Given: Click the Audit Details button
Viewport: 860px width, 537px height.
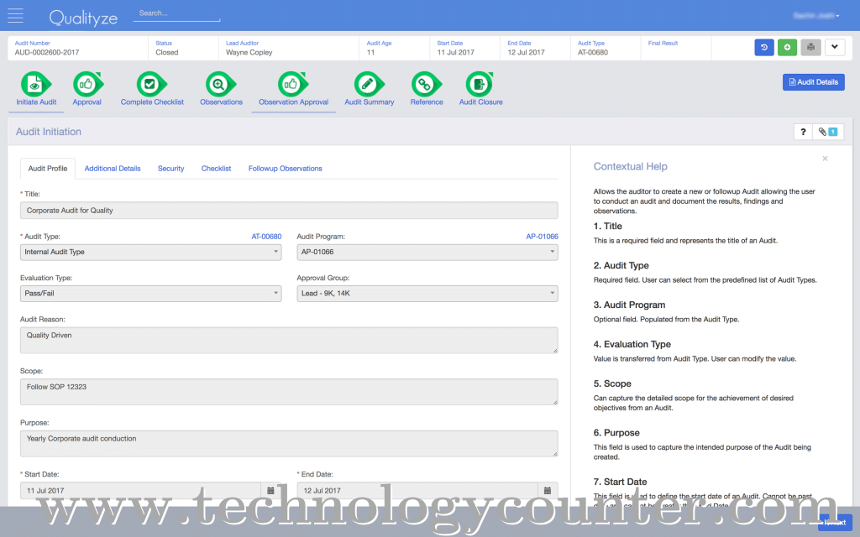Looking at the screenshot, I should tap(813, 82).
